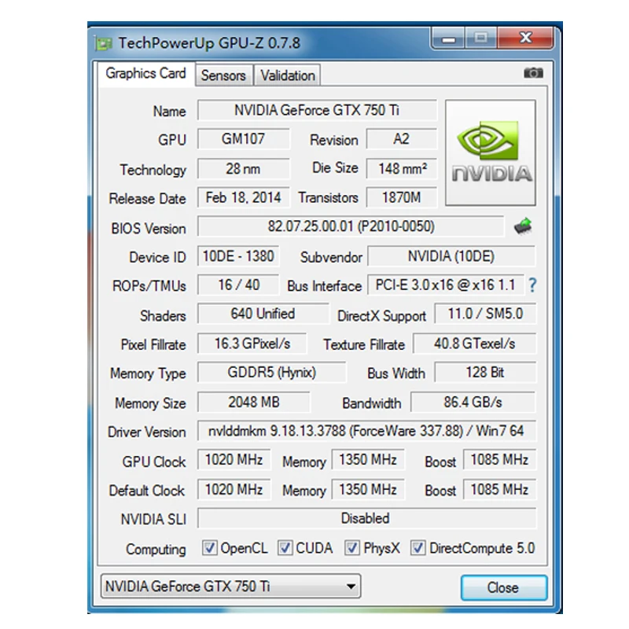Click the Default Clock field 1020 MHz

(234, 490)
